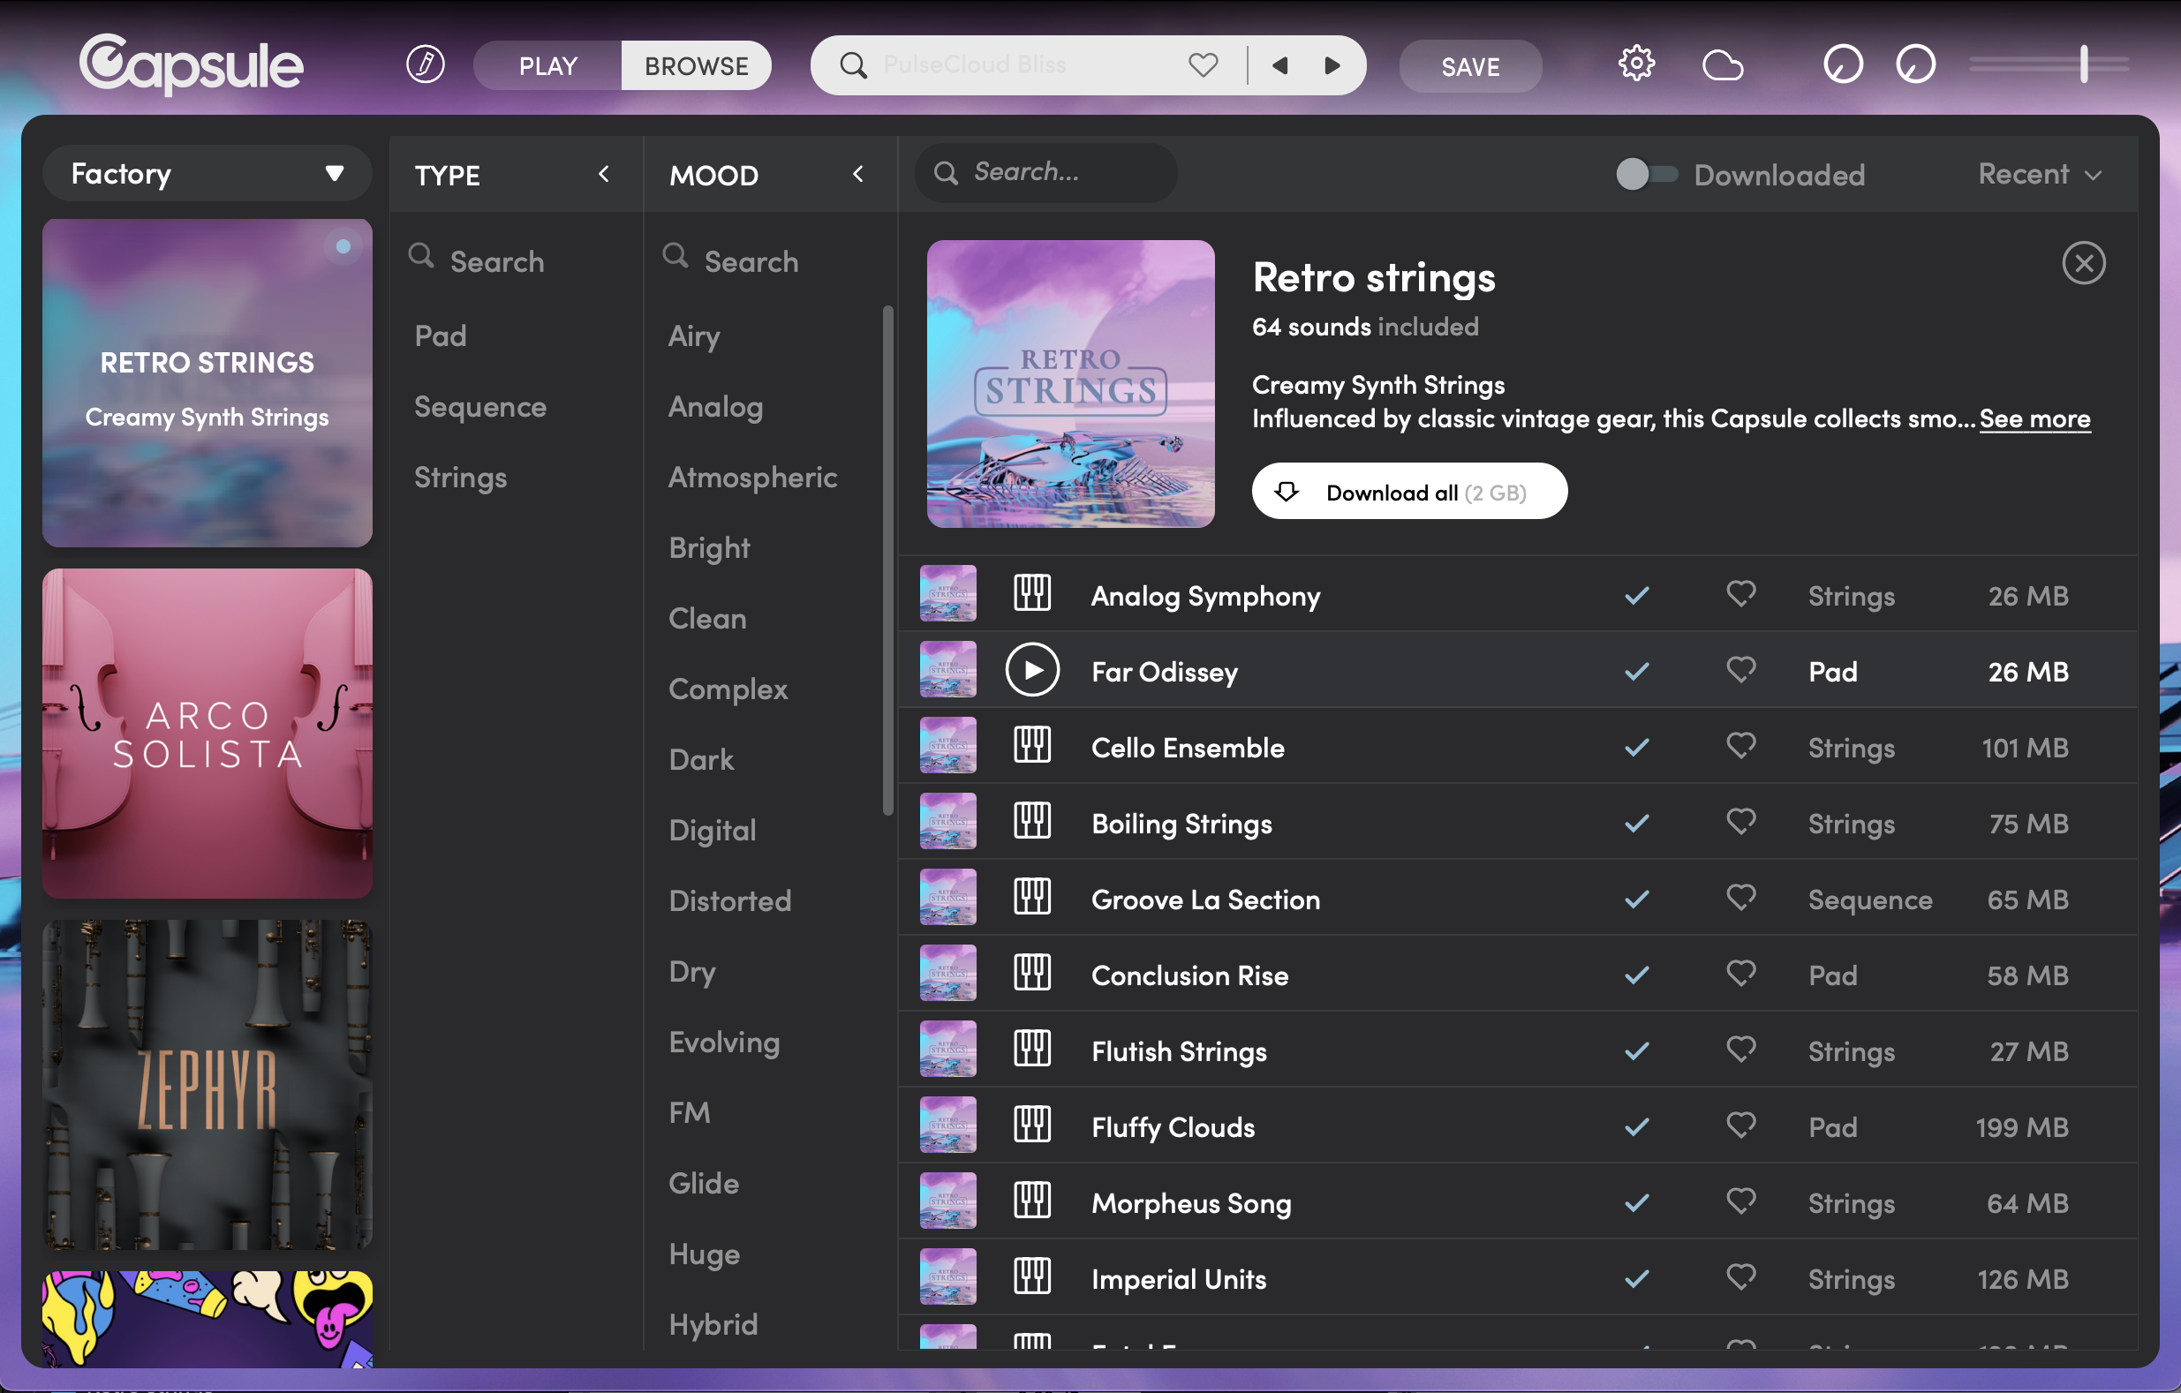Filter by Atmospheric mood

(x=751, y=478)
